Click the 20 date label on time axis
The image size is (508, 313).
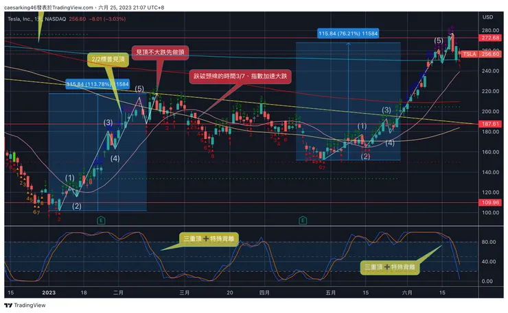tap(230, 292)
